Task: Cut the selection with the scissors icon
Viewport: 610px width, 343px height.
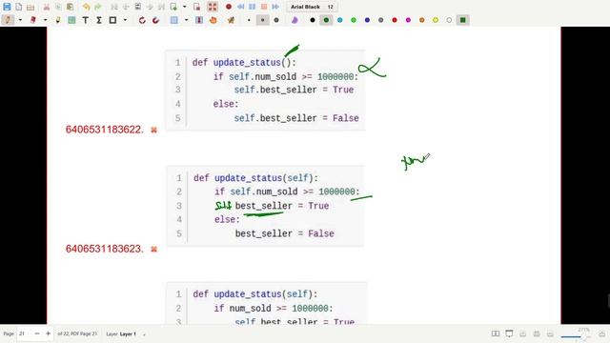Action: pos(47,7)
